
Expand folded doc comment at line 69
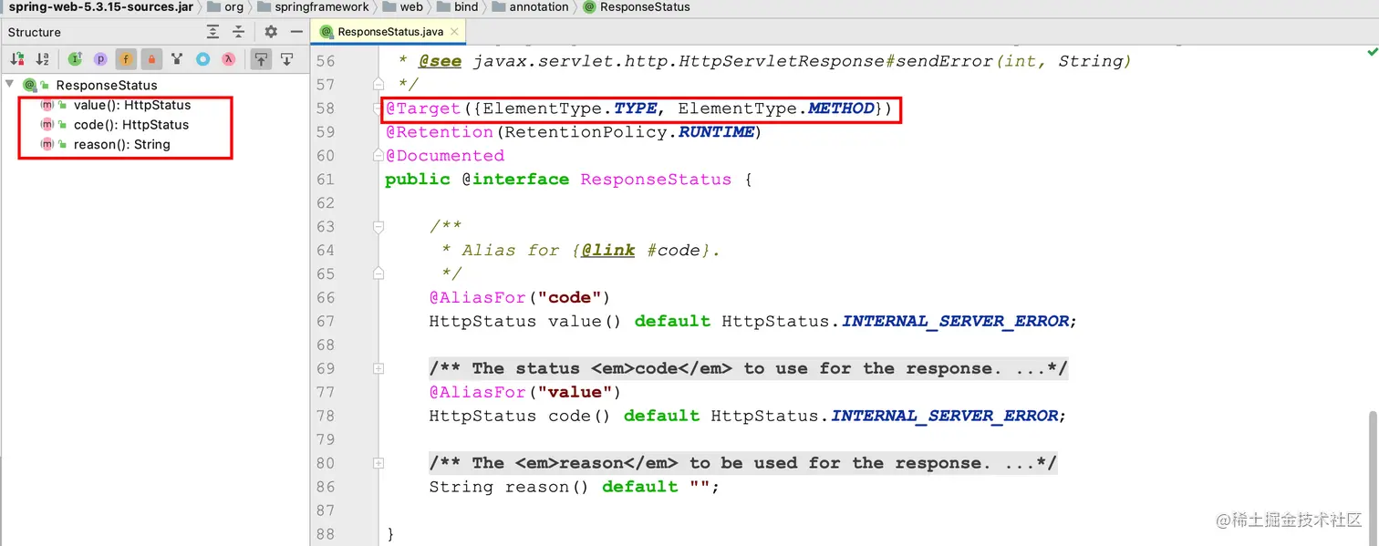[x=378, y=369]
